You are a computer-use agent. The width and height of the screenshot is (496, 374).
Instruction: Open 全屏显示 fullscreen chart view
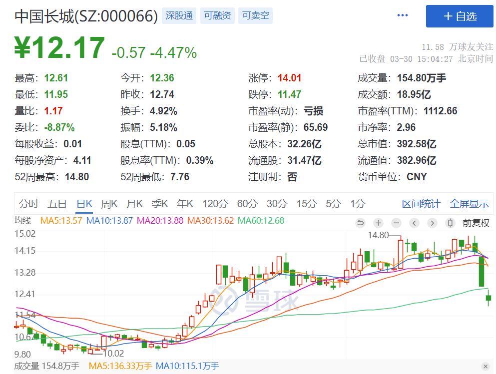(469, 204)
